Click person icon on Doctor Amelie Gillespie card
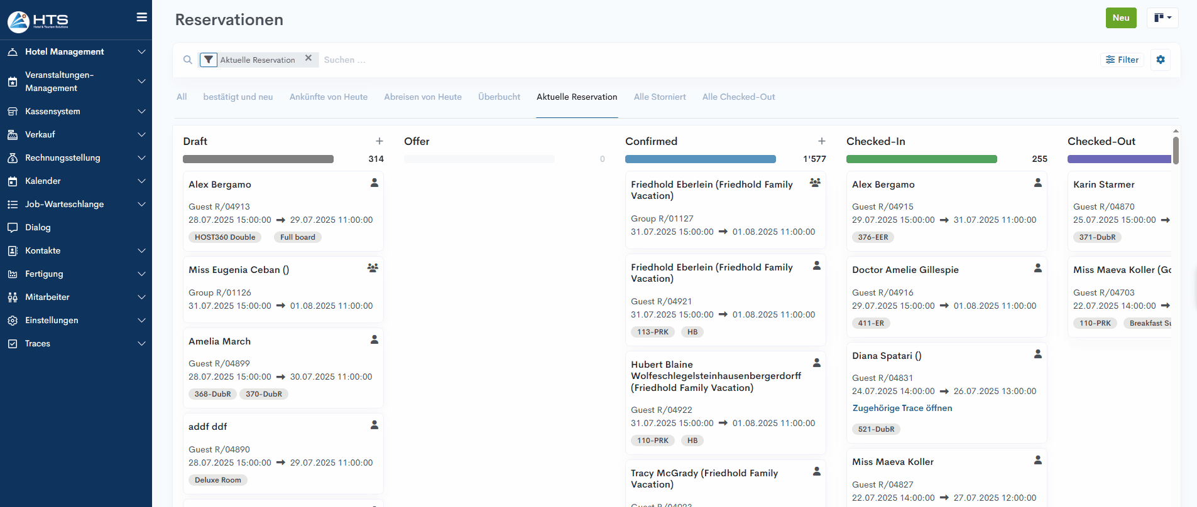This screenshot has width=1197, height=507. [x=1037, y=268]
